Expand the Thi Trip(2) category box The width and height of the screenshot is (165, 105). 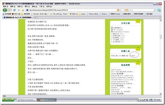click(112, 30)
